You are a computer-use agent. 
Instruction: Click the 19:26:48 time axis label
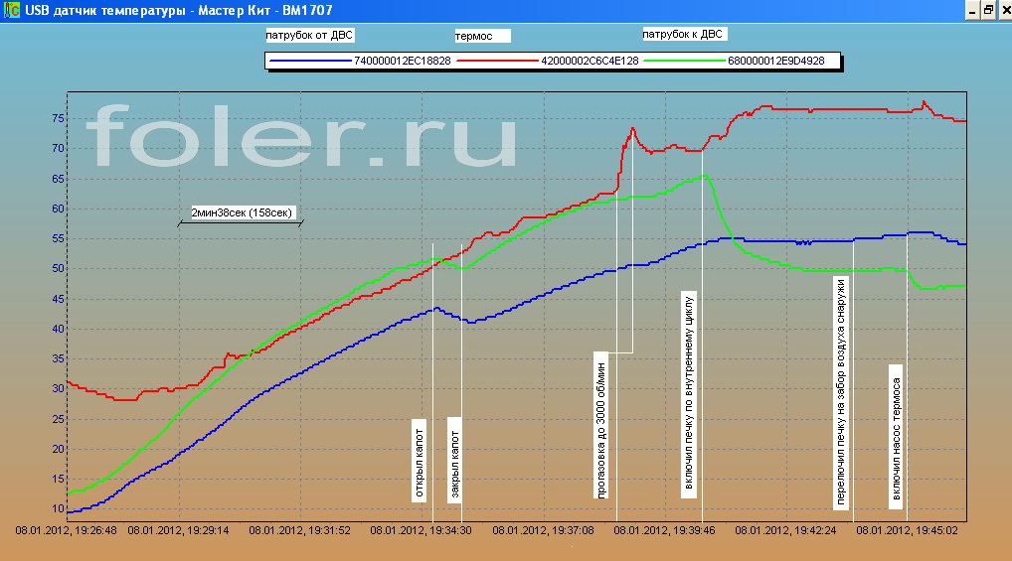[66, 531]
